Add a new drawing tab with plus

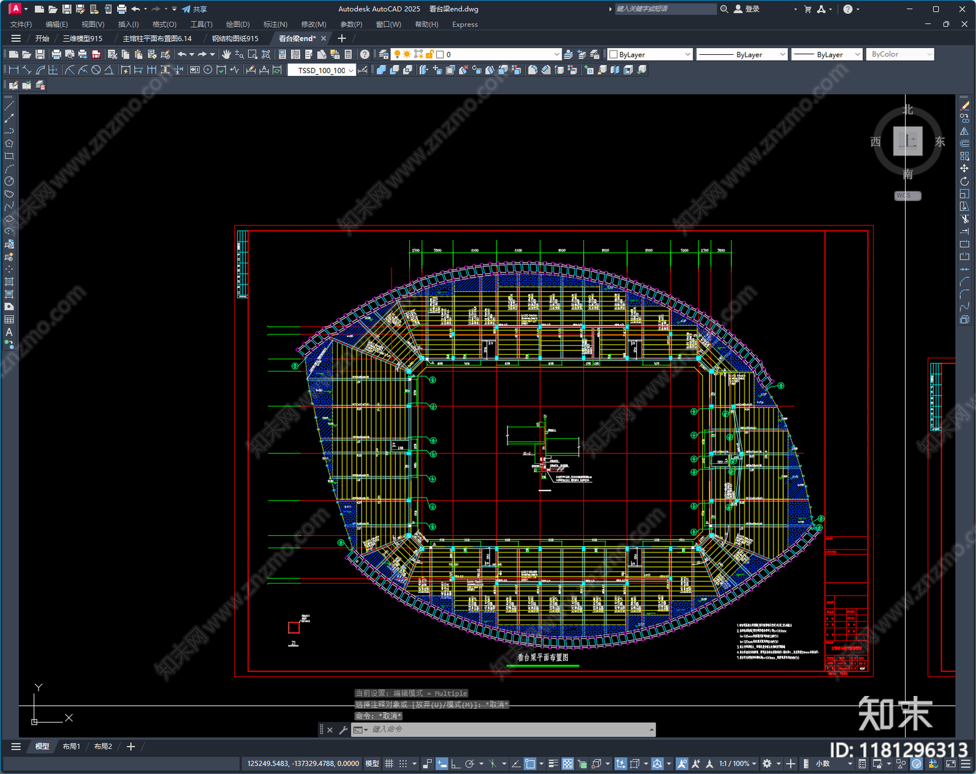pyautogui.click(x=342, y=38)
